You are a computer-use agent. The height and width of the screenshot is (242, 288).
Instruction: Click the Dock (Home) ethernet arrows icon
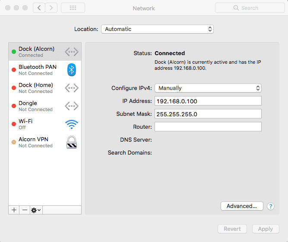tap(72, 88)
